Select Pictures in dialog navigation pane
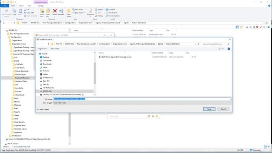The width and height of the screenshot is (272, 153). pos(46,71)
